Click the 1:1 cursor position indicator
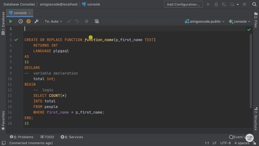 (x=207, y=143)
